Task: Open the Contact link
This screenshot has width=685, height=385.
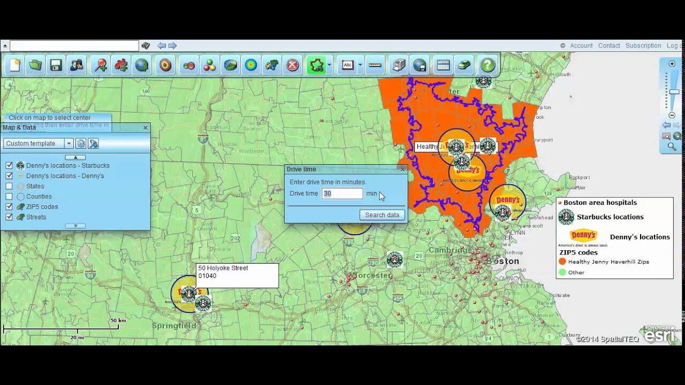Action: coord(609,46)
